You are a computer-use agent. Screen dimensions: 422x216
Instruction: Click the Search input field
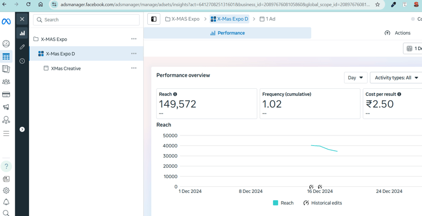86,20
